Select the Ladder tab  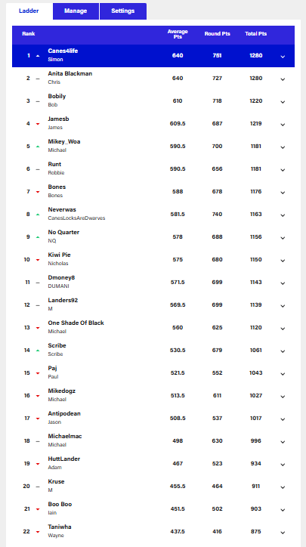click(29, 11)
